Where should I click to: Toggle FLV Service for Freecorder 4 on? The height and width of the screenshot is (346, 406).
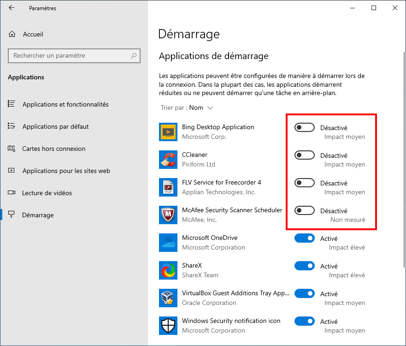[305, 183]
